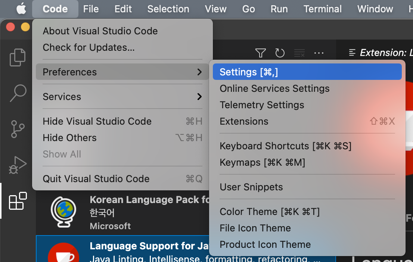Click the yellow minimize window button
Viewport: 413px width, 262px height.
25,27
